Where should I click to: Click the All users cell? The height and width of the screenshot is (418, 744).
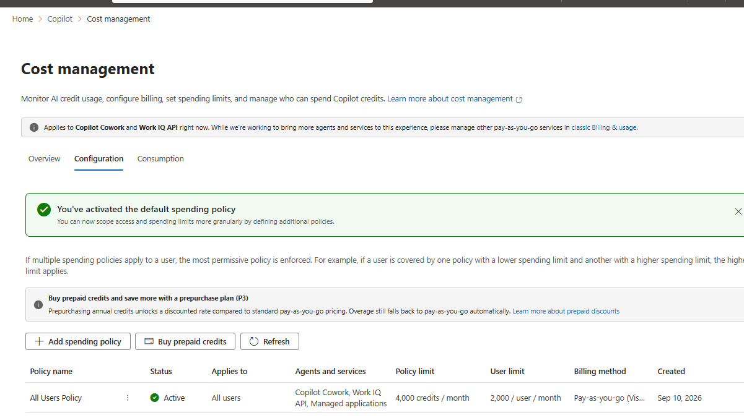pos(226,398)
